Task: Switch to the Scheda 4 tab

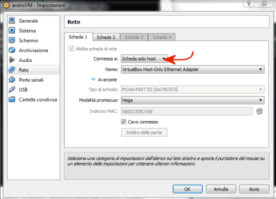Action: tap(162, 37)
